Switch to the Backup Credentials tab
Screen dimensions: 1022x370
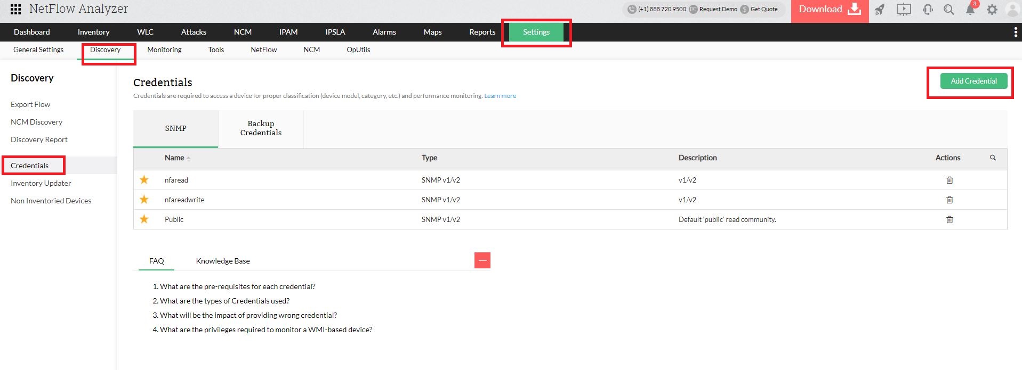(x=261, y=128)
